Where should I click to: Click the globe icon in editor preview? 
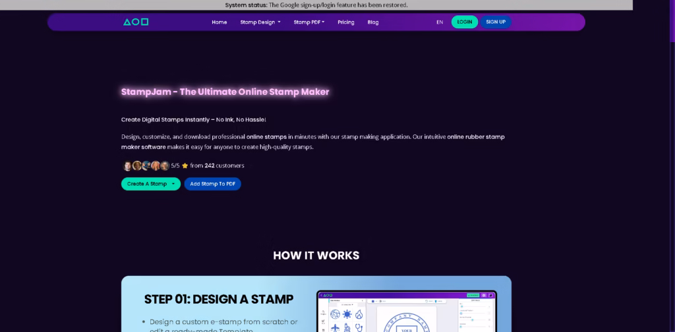[x=335, y=314]
